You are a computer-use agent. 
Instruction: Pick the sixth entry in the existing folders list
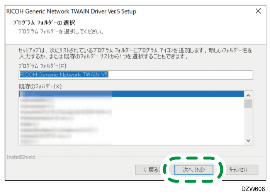(132, 124)
